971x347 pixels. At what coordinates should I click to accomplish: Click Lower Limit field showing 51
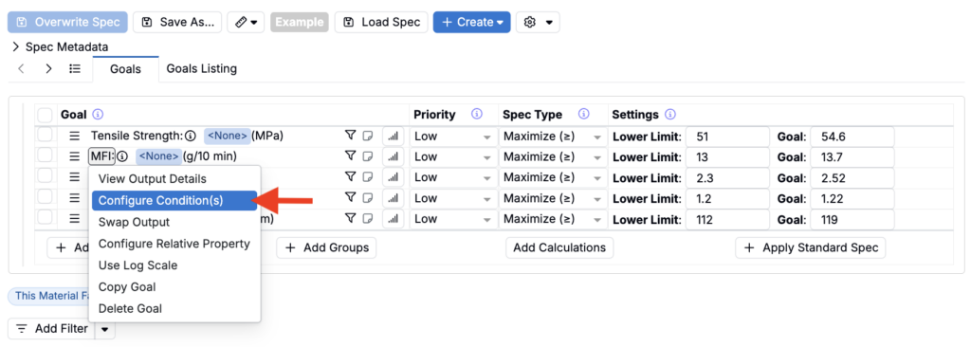click(x=727, y=137)
